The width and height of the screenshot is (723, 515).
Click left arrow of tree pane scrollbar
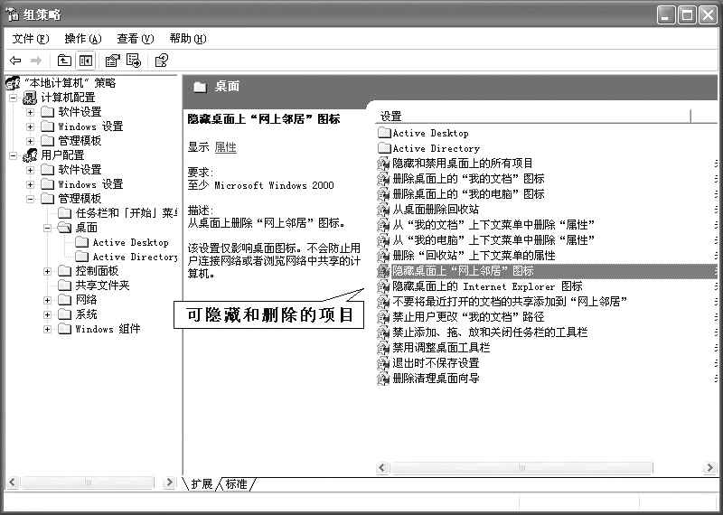point(12,482)
